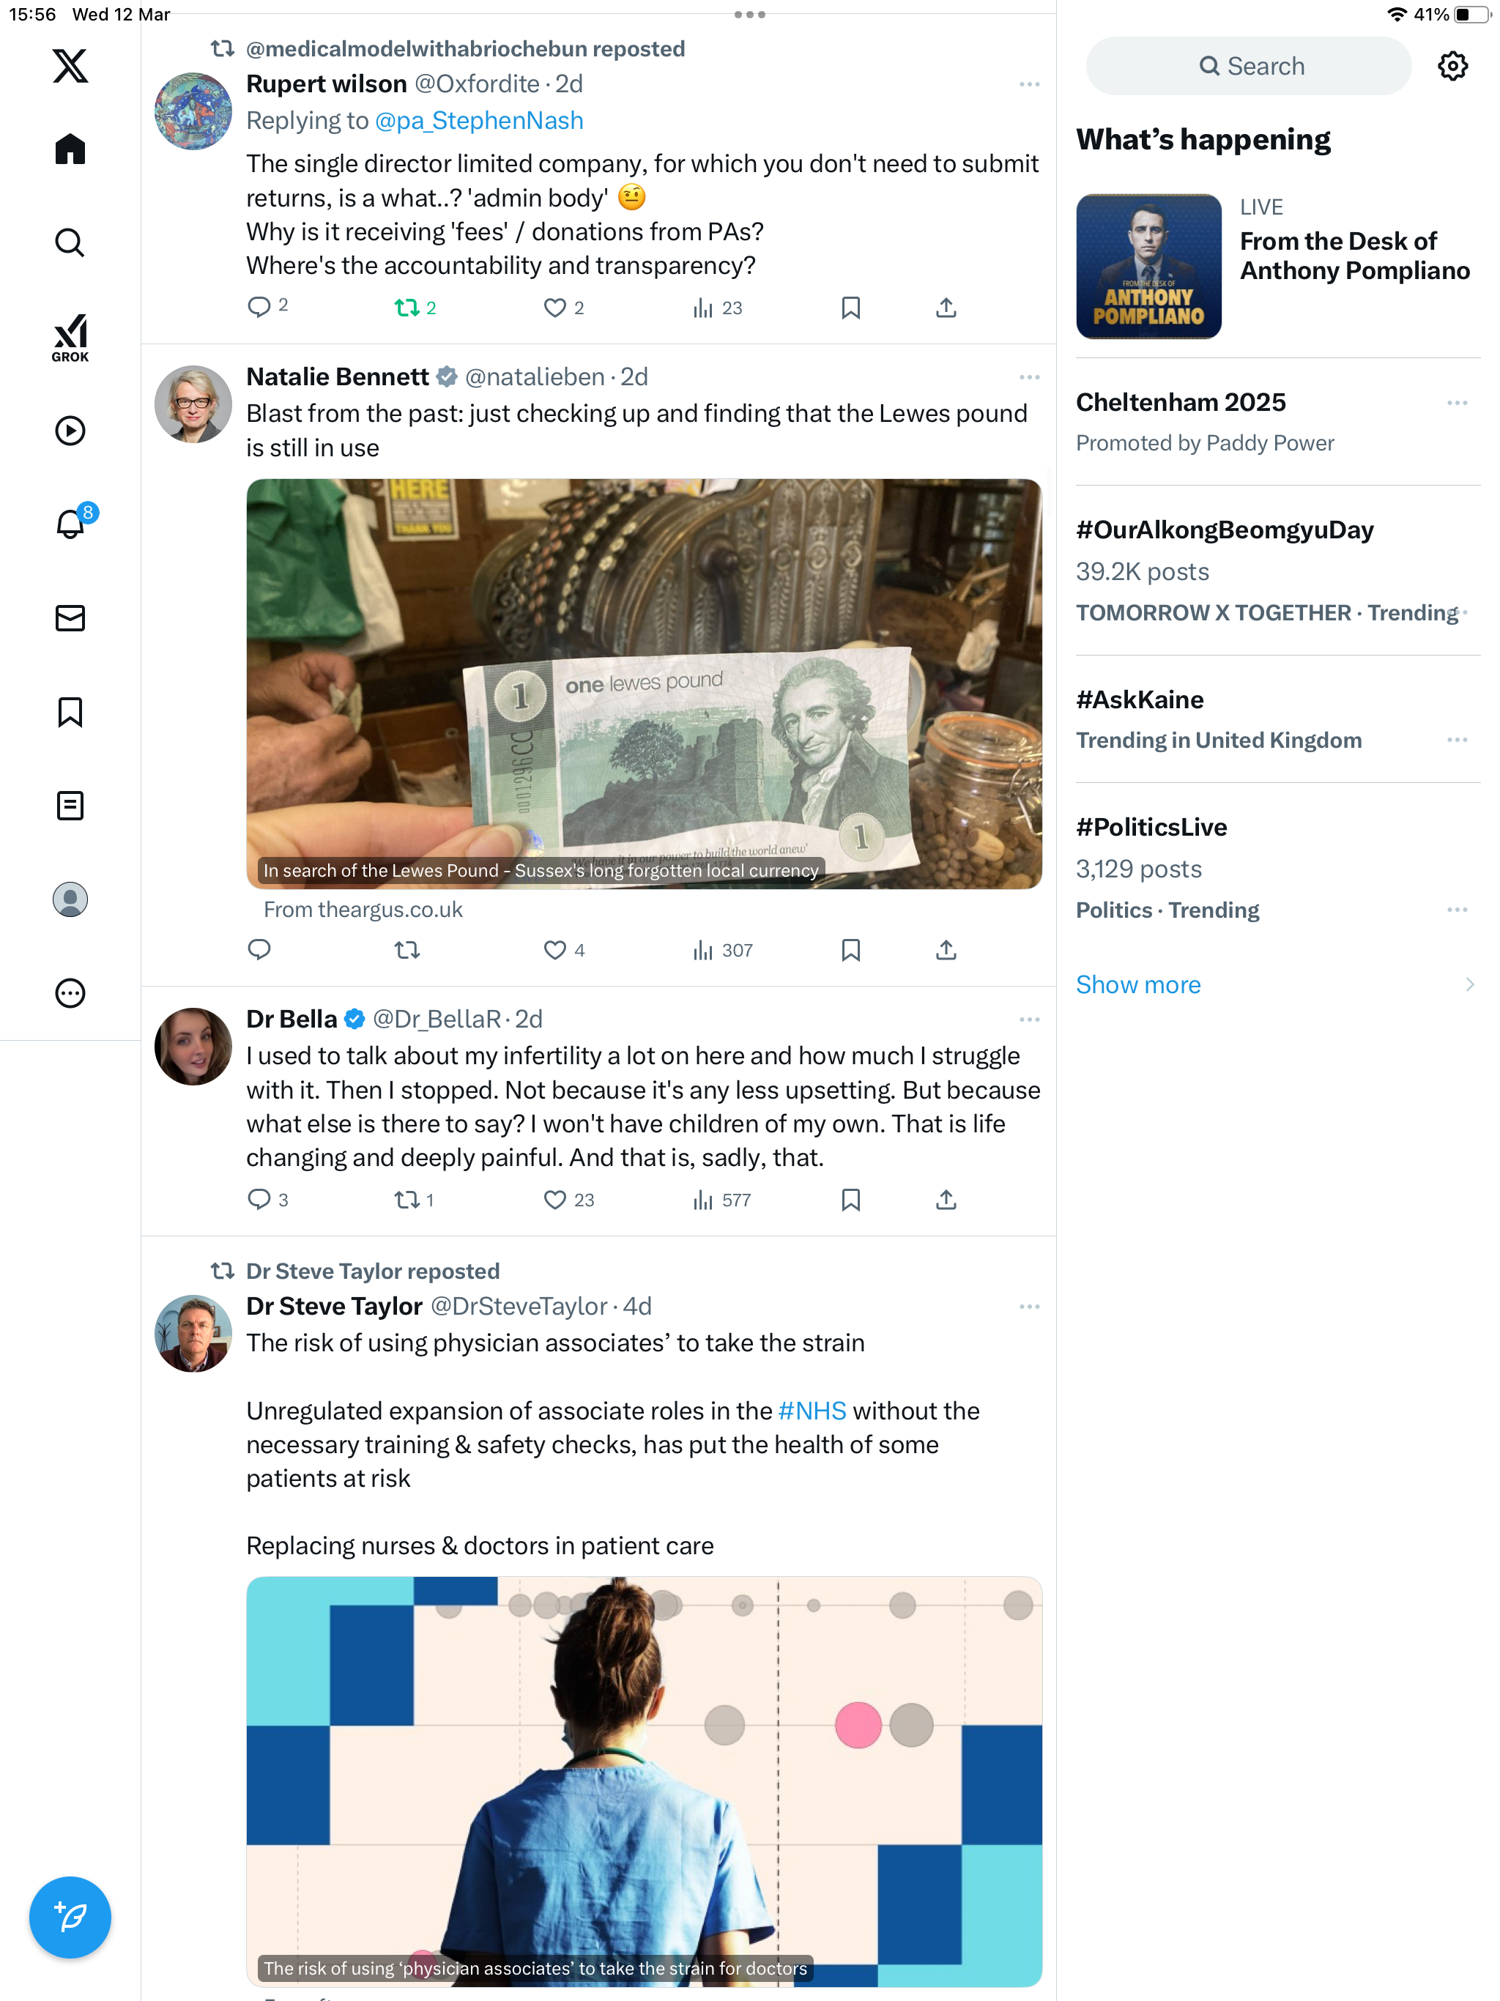The width and height of the screenshot is (1500, 2001).
Task: Open more options for Dr Steve Taylor post
Action: click(1030, 1306)
